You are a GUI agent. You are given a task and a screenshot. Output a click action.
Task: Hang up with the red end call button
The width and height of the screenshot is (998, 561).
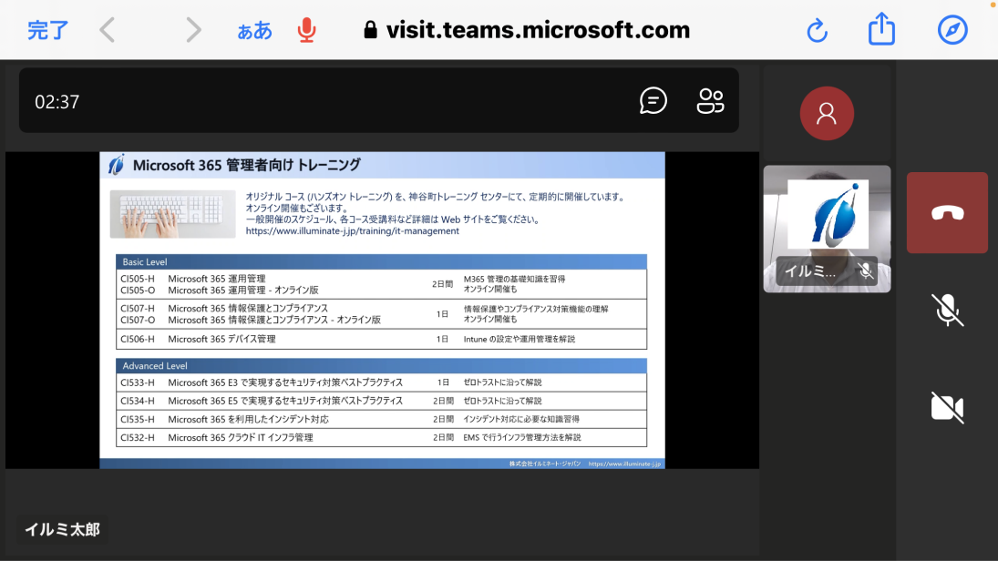click(947, 213)
